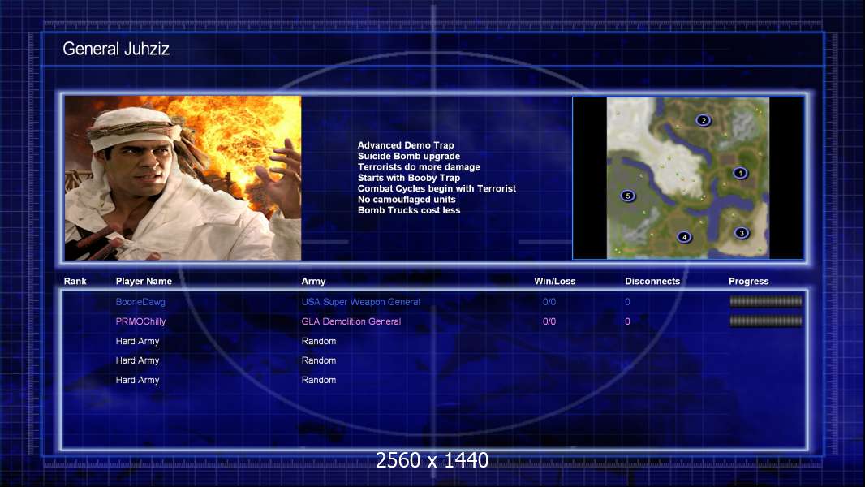The image size is (865, 487).
Task: Click start position marker 2 on map
Action: click(x=703, y=120)
